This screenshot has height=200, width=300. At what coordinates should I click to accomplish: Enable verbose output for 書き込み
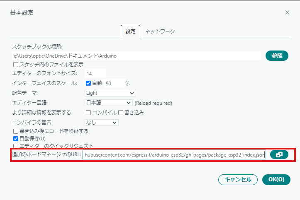click(120, 113)
